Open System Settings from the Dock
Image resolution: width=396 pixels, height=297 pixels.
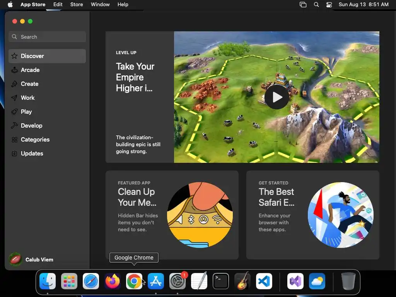(178, 281)
